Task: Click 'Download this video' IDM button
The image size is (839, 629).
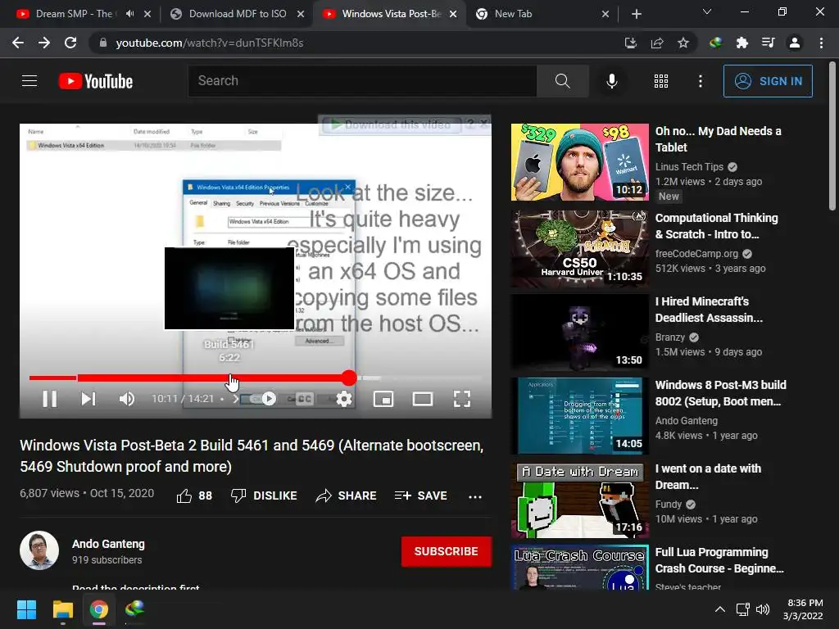Action: pyautogui.click(x=391, y=124)
